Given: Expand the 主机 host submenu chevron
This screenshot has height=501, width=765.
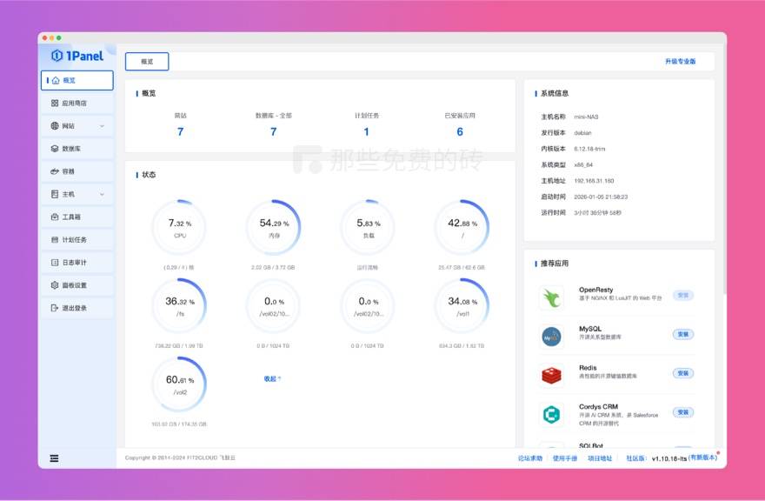Looking at the screenshot, I should point(102,194).
